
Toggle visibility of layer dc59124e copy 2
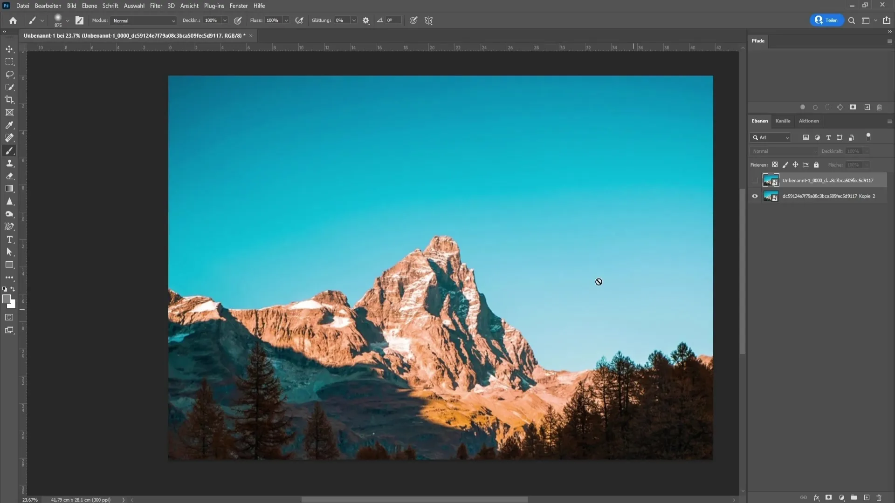pyautogui.click(x=755, y=196)
